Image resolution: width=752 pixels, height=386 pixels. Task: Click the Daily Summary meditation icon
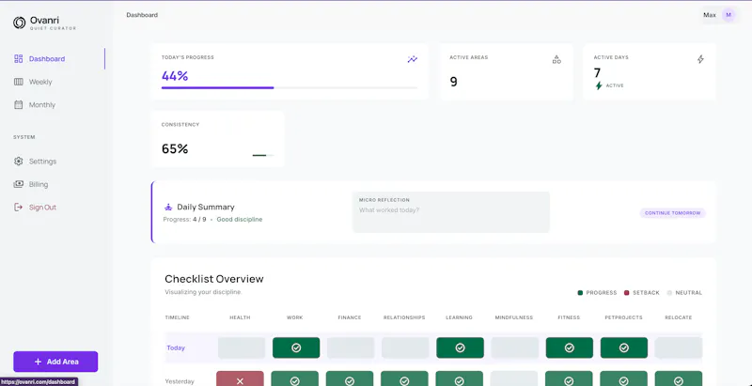coord(168,207)
